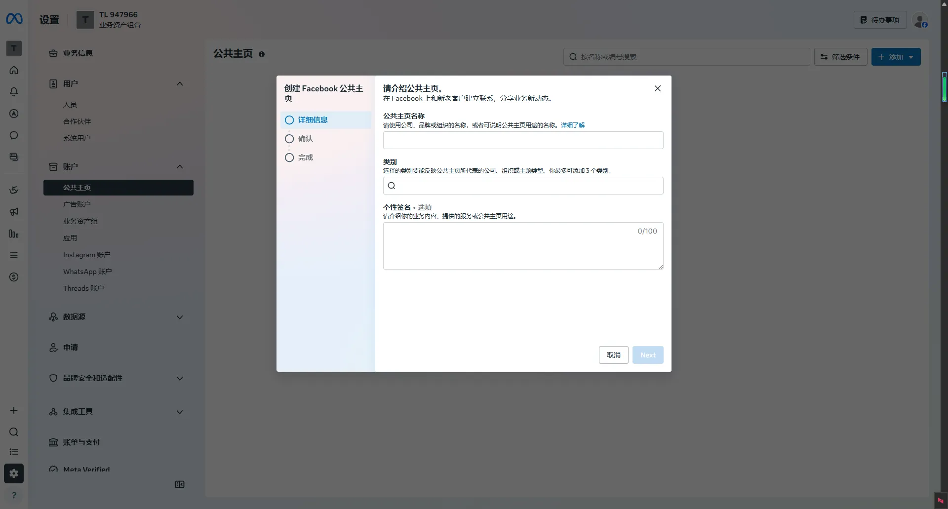Image resolution: width=948 pixels, height=509 pixels.
Task: Collapse the 账户 section
Action: 180,167
